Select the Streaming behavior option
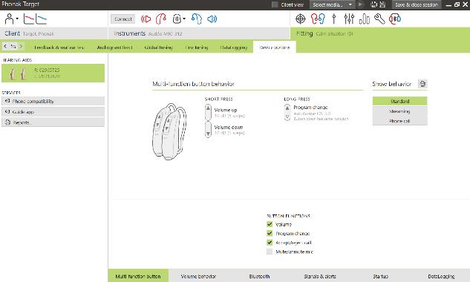The image size is (470, 282). click(399, 111)
